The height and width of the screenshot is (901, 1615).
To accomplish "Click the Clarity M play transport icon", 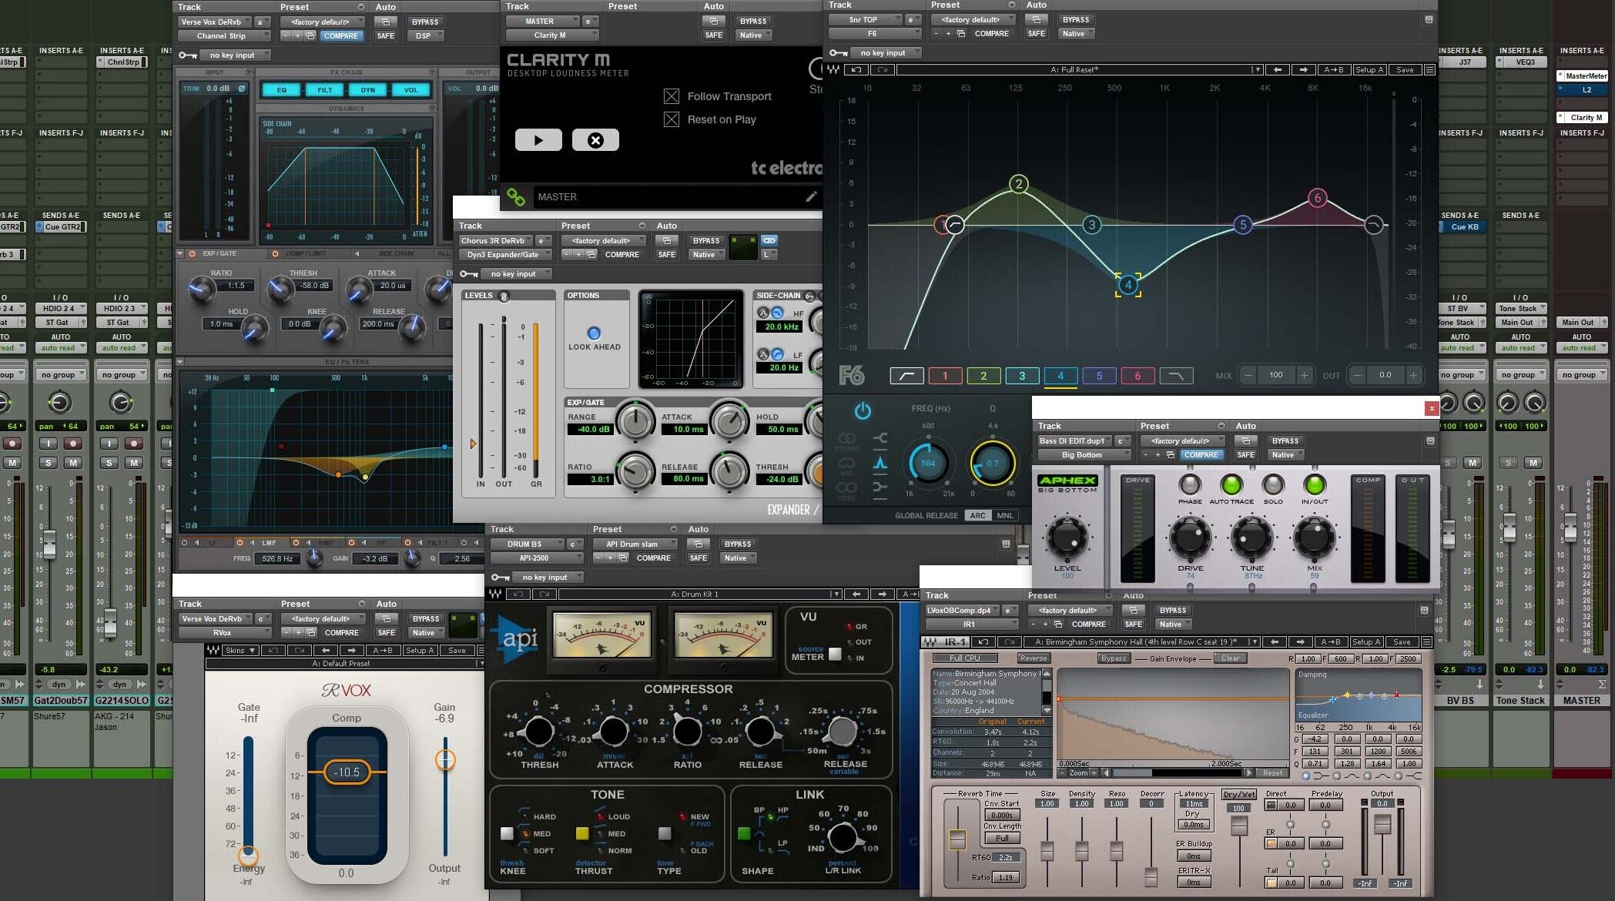I will click(x=538, y=139).
